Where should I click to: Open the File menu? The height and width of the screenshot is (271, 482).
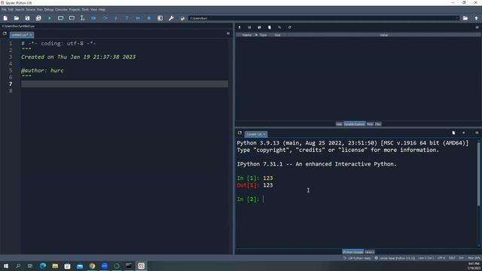point(4,10)
